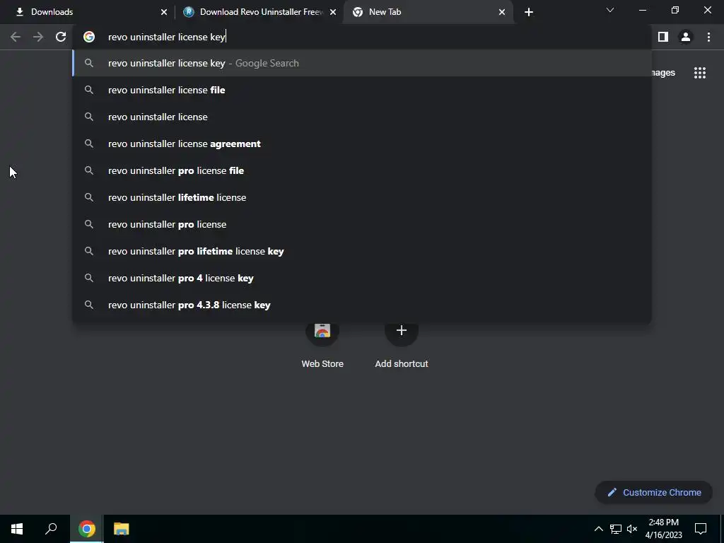Click the browser back arrow
The height and width of the screenshot is (543, 724).
pos(16,37)
